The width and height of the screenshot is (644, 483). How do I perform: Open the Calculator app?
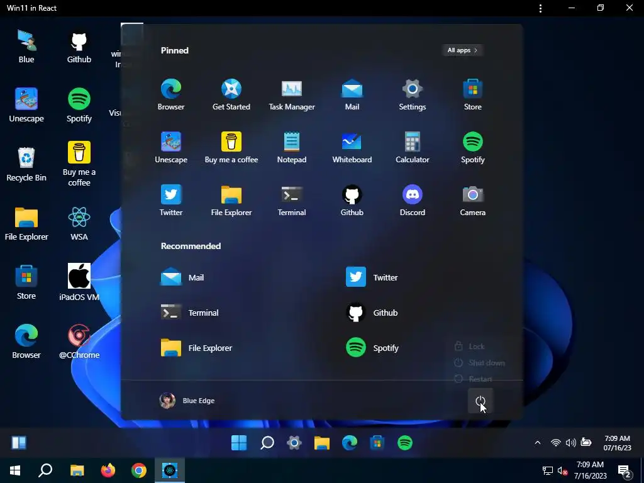[413, 147]
